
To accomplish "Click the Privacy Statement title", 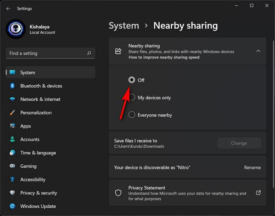I will (147, 188).
